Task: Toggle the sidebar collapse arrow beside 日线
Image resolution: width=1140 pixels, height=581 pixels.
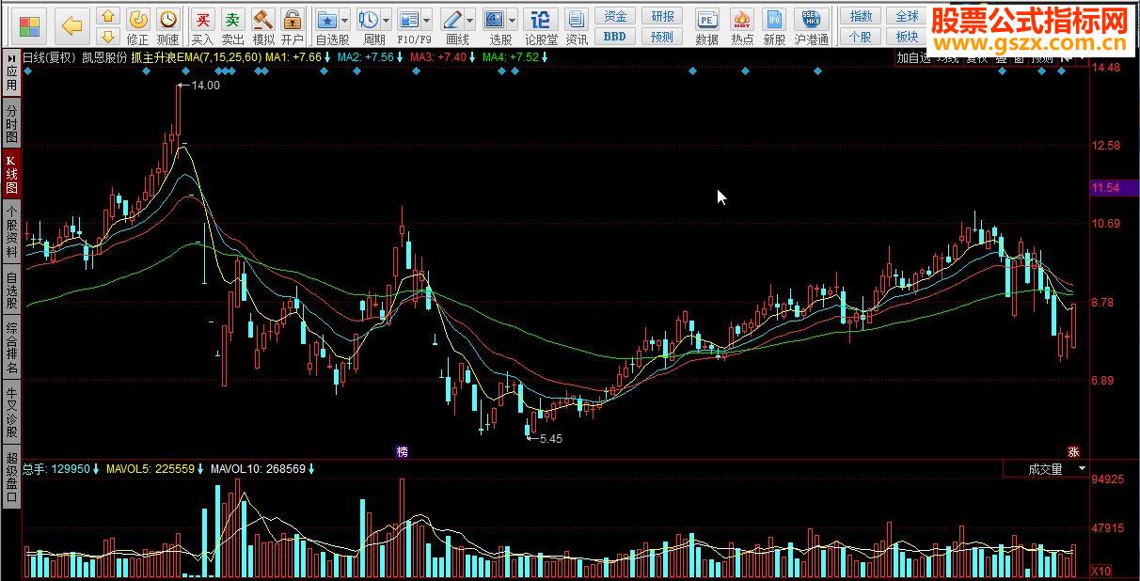Action: pos(9,57)
